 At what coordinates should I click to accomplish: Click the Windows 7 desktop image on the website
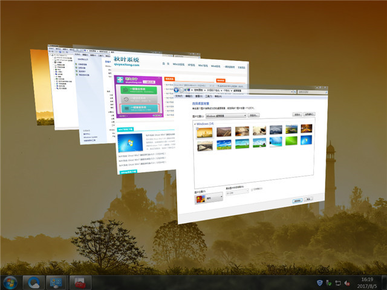coord(130,143)
